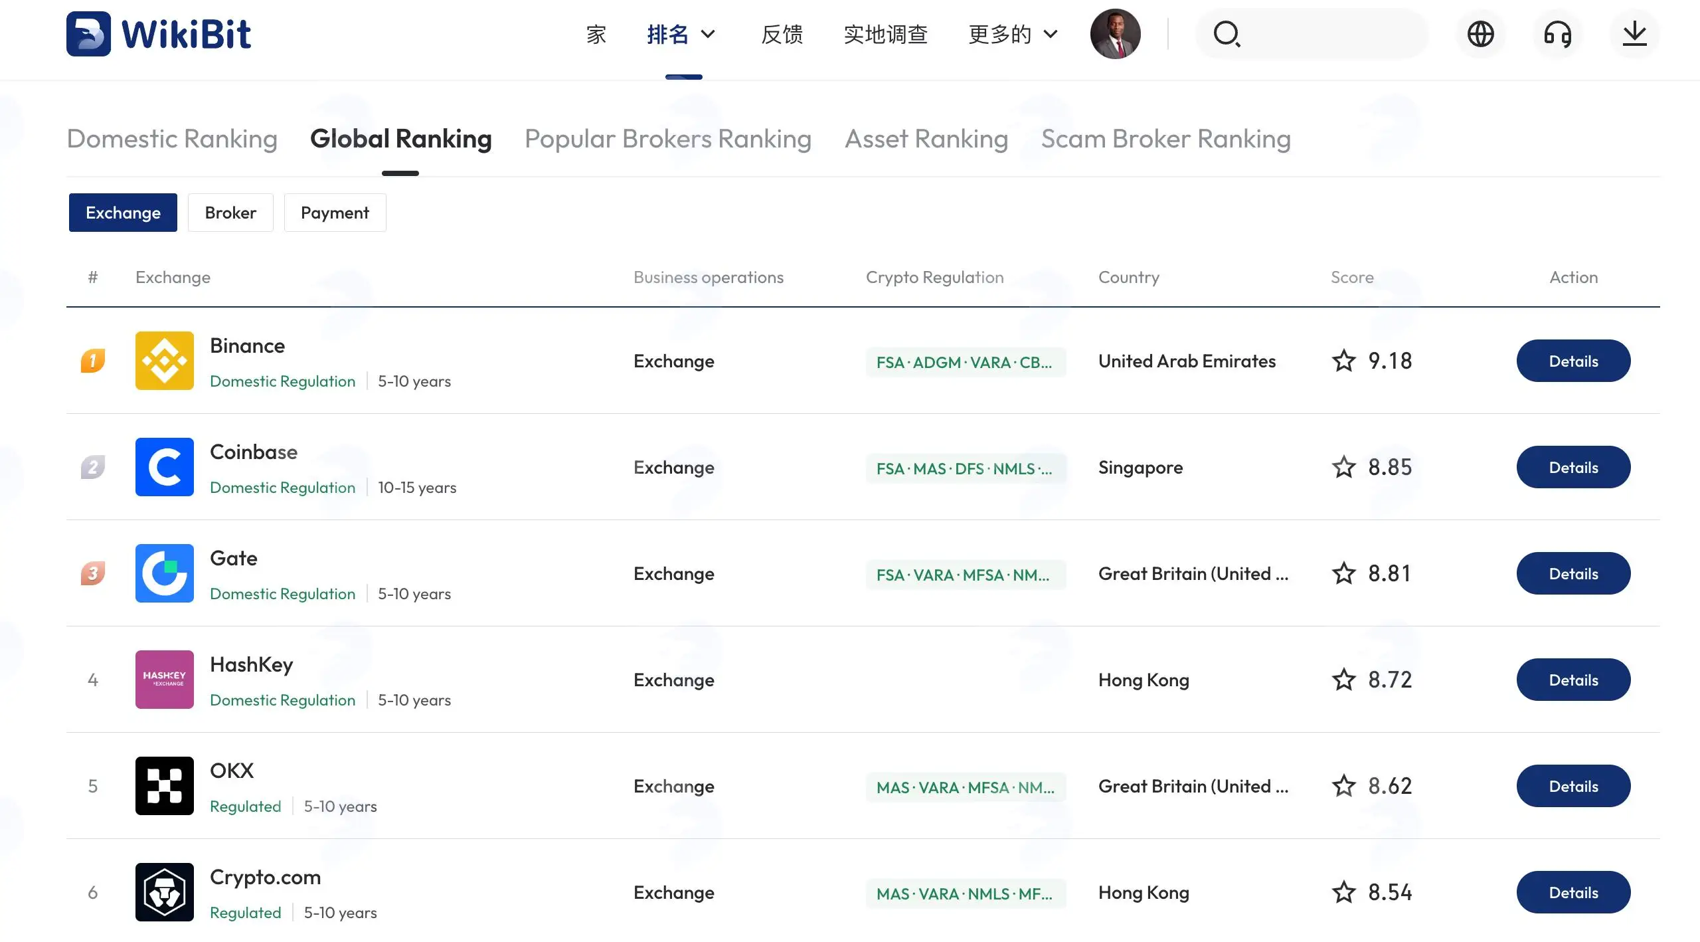Open the OKX exchange name link
This screenshot has height=942, width=1700.
[x=232, y=771]
